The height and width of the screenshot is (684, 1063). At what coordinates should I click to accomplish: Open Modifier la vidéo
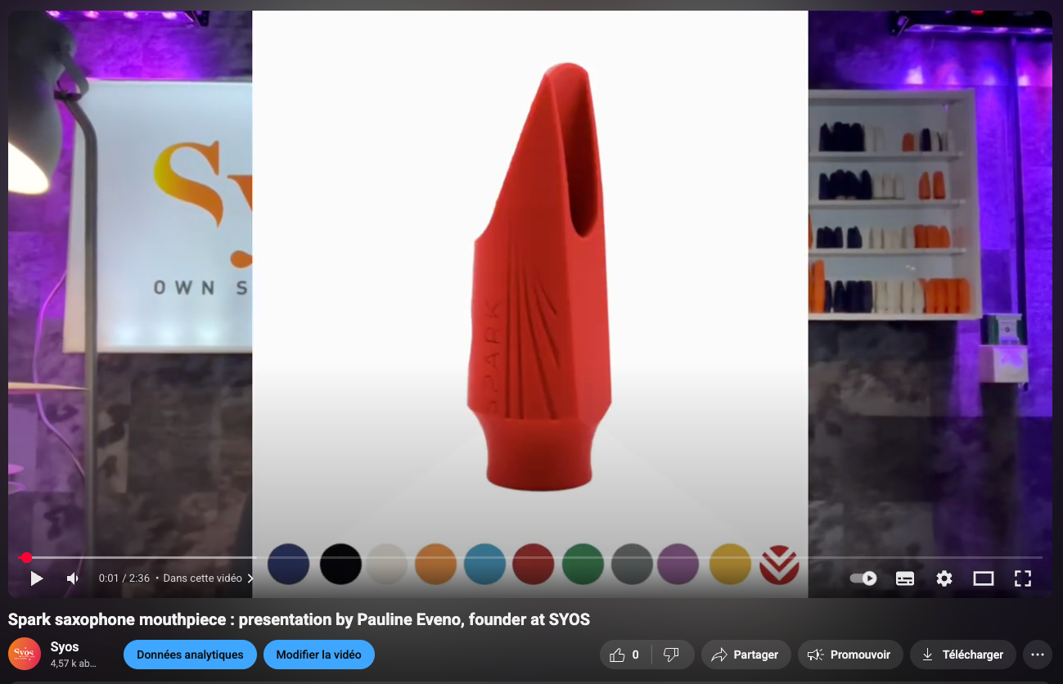pyautogui.click(x=318, y=655)
